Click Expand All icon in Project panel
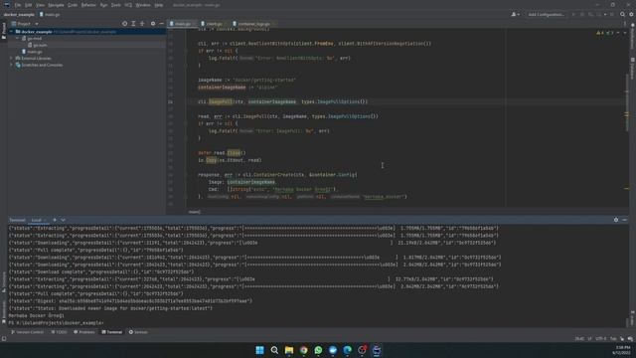The image size is (636, 358). click(133, 24)
